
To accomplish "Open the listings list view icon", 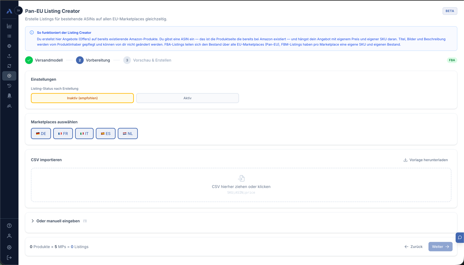I will point(9,36).
